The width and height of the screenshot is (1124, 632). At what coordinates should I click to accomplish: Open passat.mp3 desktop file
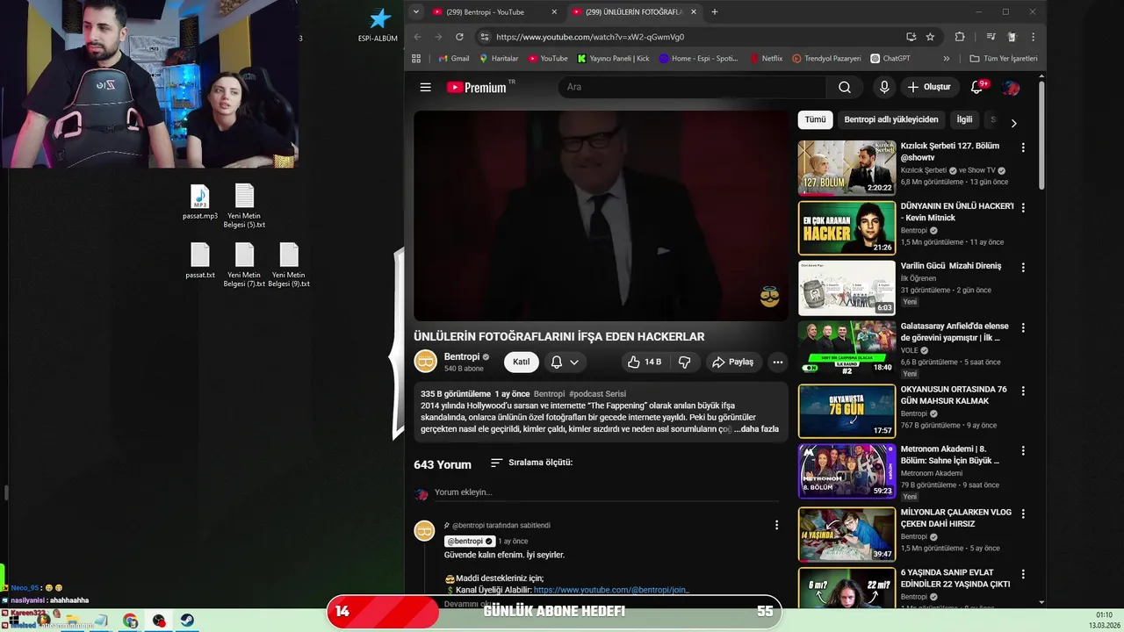pos(200,203)
